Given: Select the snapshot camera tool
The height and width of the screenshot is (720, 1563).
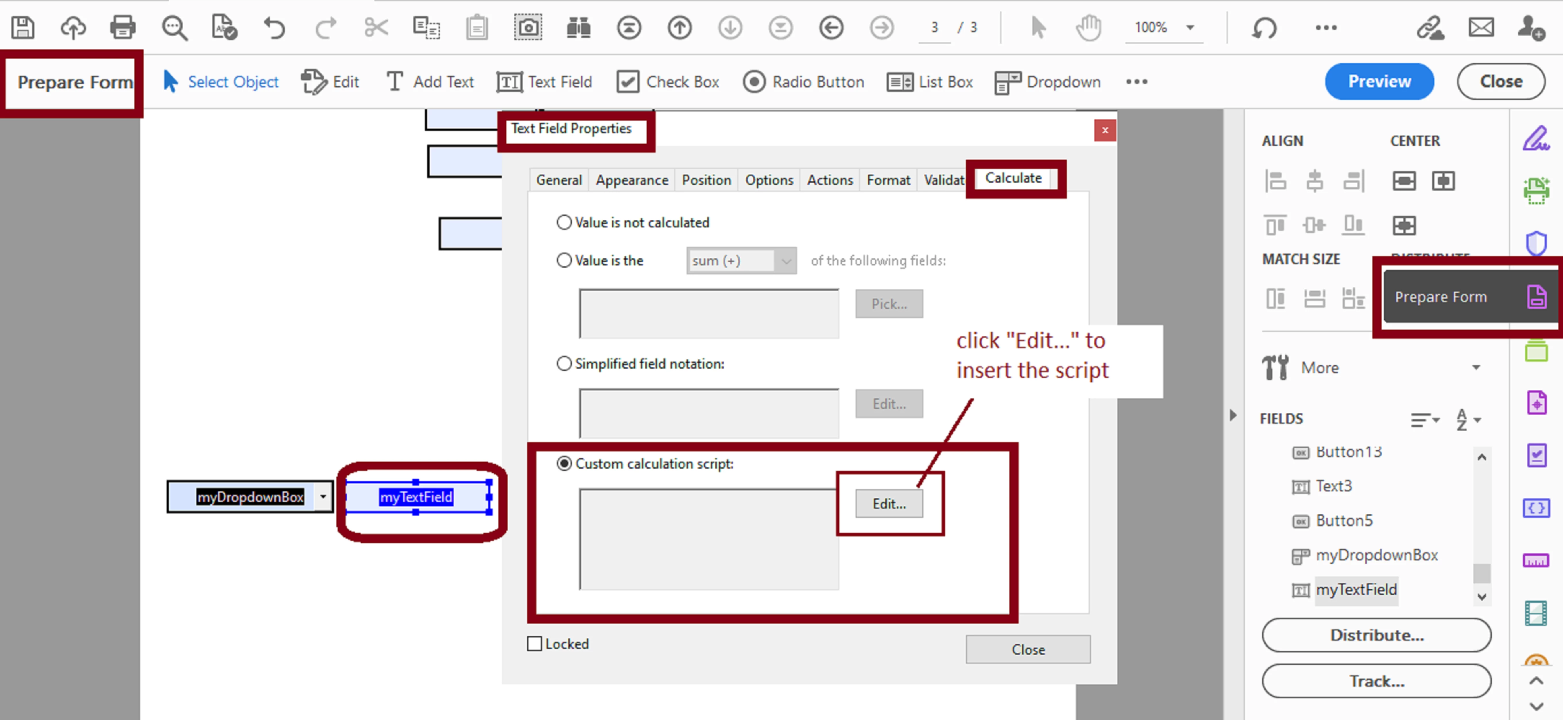Looking at the screenshot, I should [x=528, y=27].
